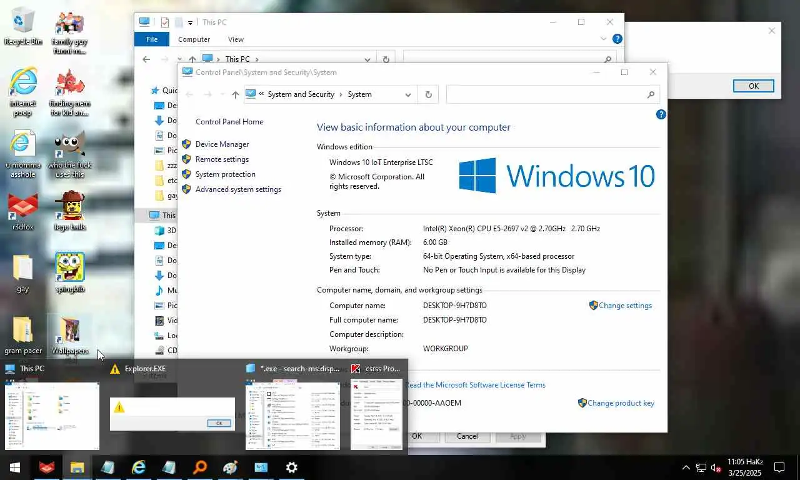
Task: Expand the ribbon in This PC window
Action: [x=603, y=39]
